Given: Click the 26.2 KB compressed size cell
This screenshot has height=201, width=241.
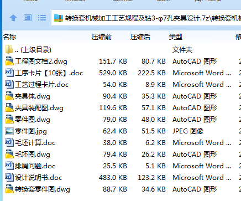Looking at the screenshot, I should tap(154, 154).
